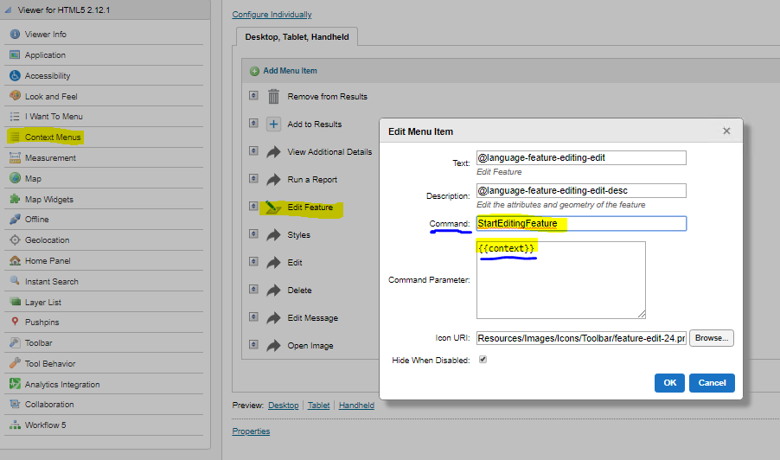This screenshot has width=780, height=460.
Task: Click the Pushpins red pin icon
Action: (15, 322)
